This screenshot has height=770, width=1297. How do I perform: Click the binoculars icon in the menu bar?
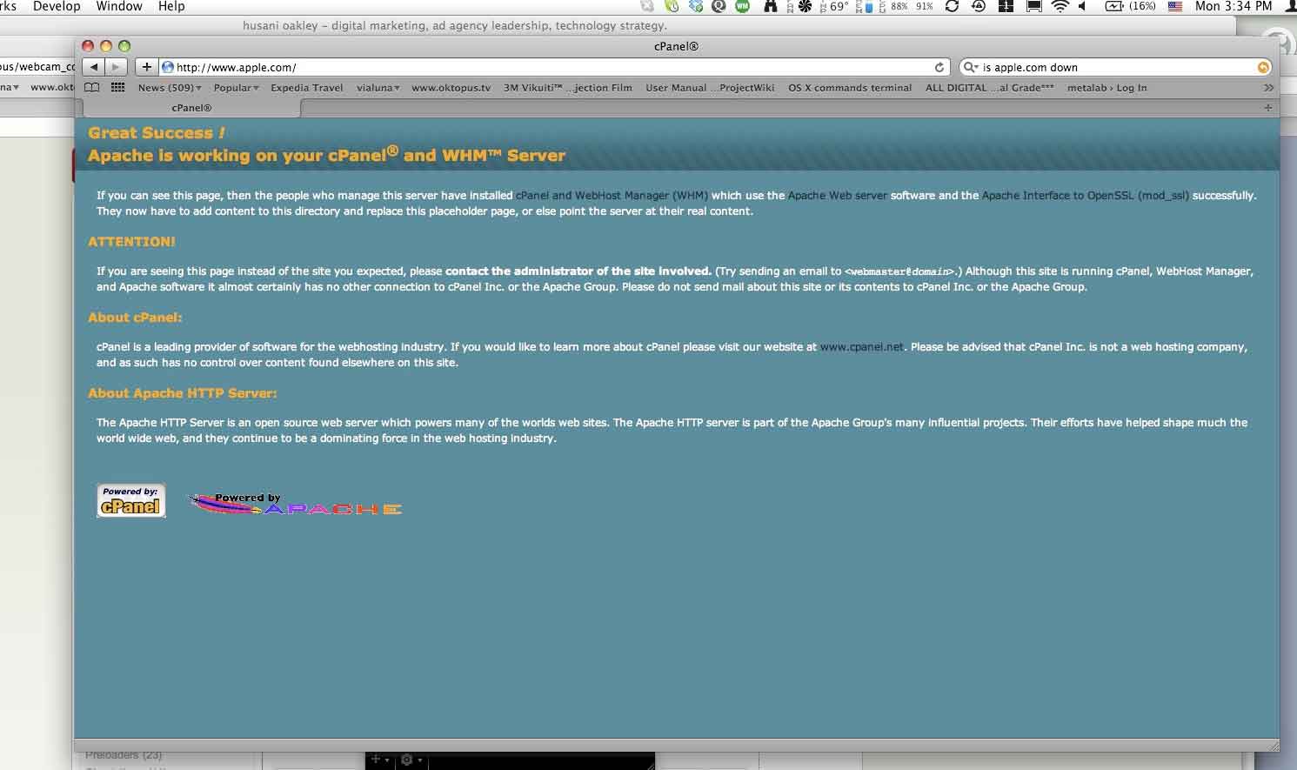770,6
